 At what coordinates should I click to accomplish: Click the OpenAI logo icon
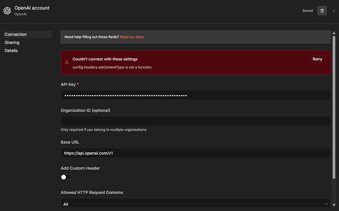point(7,11)
